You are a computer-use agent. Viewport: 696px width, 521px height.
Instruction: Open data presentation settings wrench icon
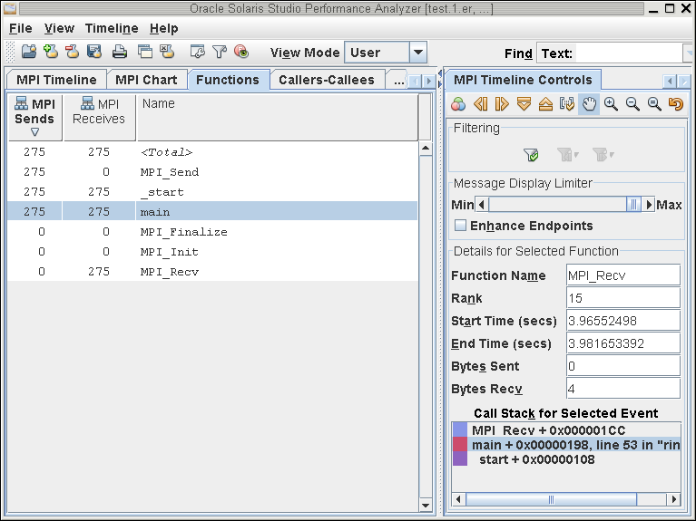point(197,52)
